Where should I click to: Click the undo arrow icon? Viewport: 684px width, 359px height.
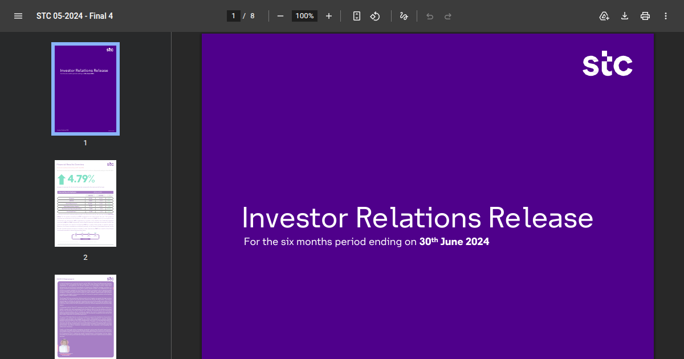(x=430, y=16)
